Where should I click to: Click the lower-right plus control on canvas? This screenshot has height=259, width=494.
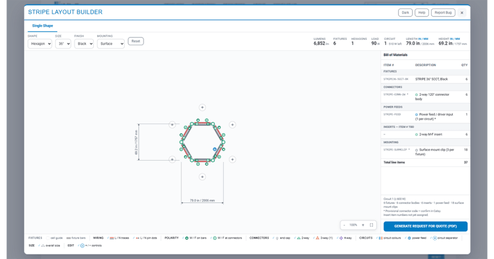coord(232,159)
